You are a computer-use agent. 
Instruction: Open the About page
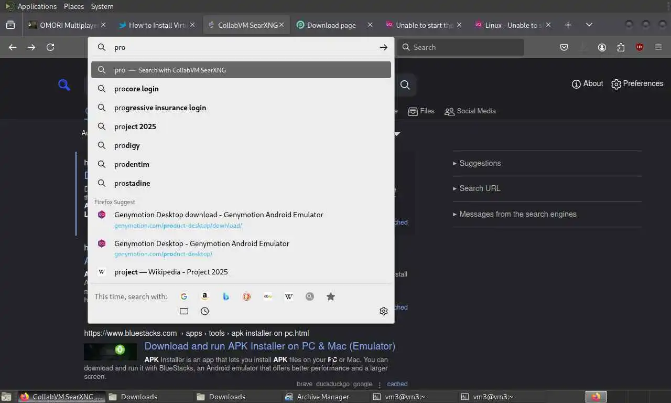coord(587,83)
